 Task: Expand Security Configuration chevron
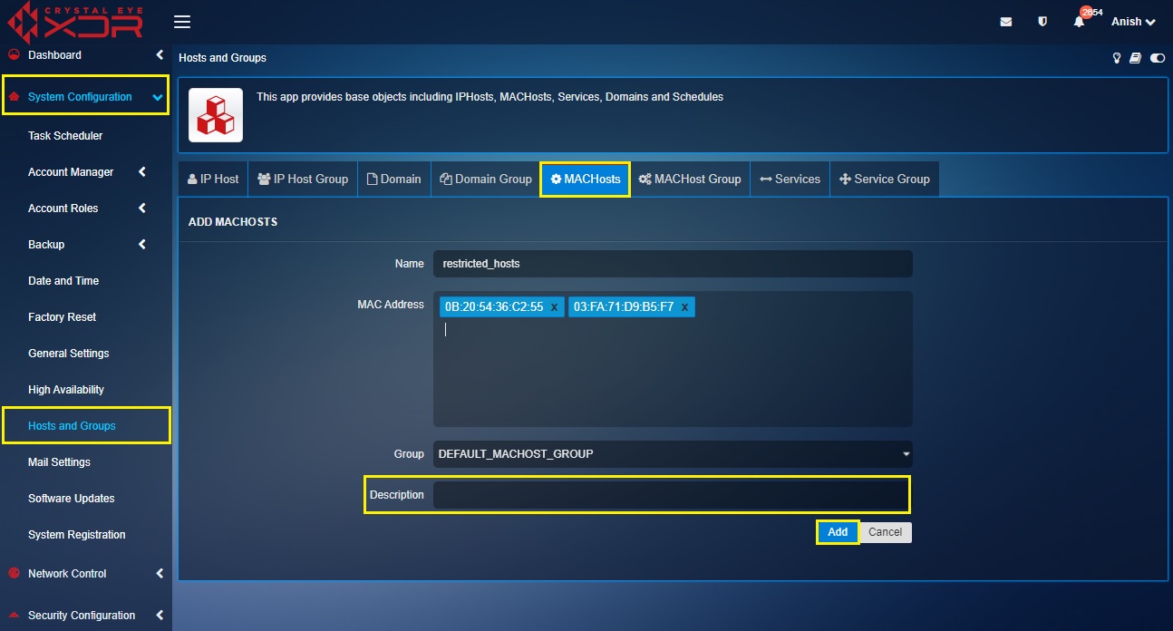(x=160, y=615)
